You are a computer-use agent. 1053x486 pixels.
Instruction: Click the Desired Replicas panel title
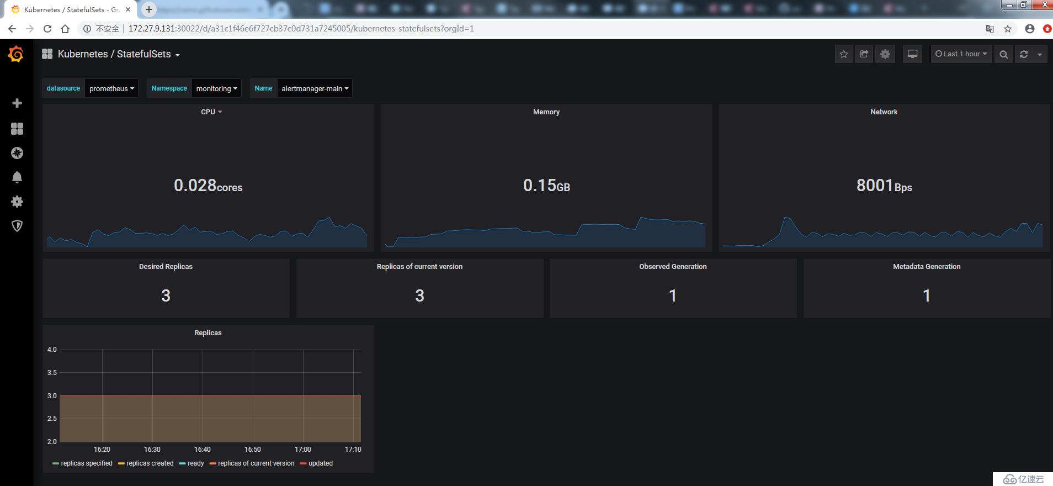[x=166, y=266]
